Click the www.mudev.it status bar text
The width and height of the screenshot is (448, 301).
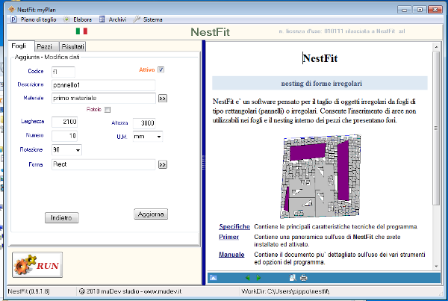pos(162,291)
